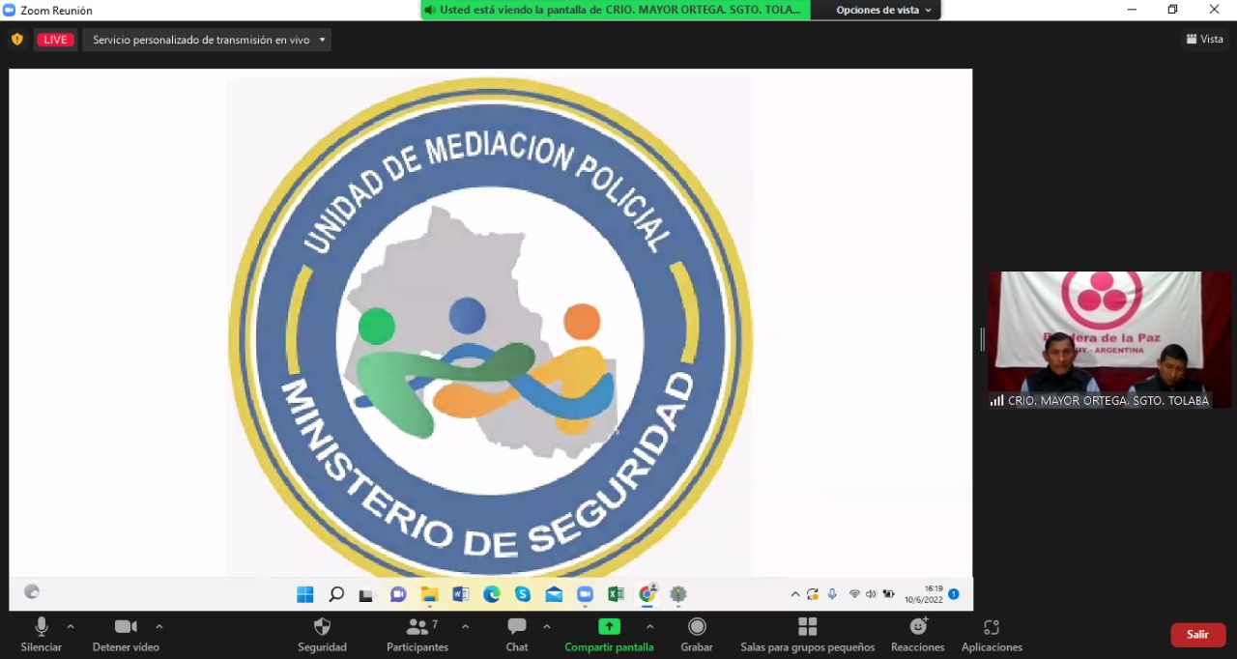Click the green Compartir pantalla icon
This screenshot has height=659, width=1237.
[609, 627]
